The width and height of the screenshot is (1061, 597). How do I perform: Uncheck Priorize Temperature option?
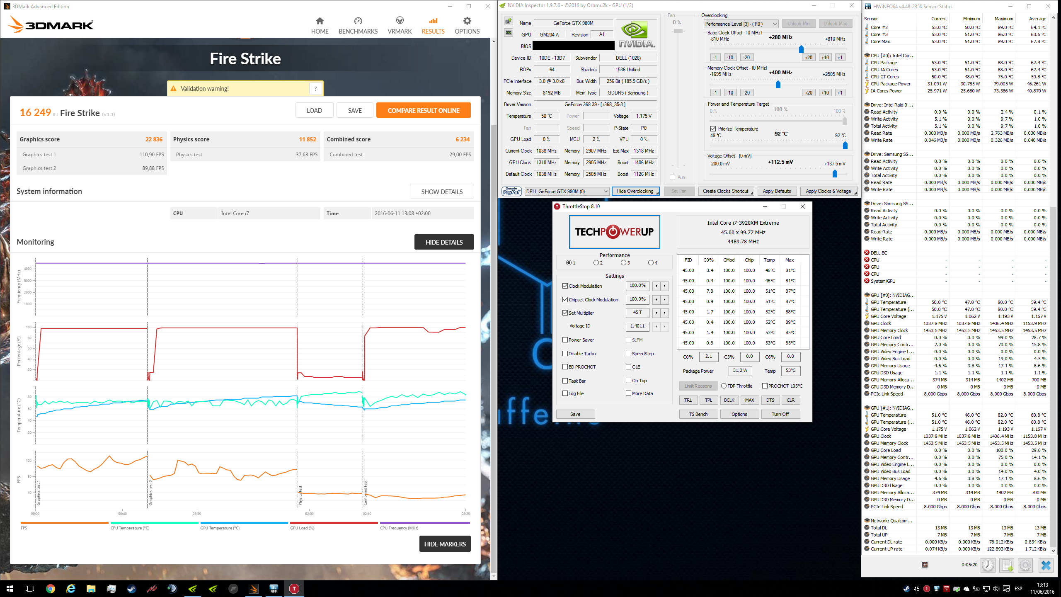coord(713,129)
